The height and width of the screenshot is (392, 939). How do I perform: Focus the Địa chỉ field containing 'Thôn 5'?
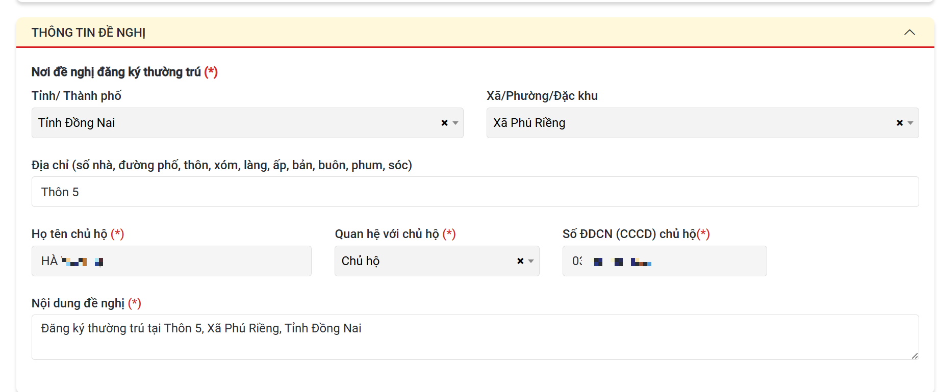click(x=474, y=192)
